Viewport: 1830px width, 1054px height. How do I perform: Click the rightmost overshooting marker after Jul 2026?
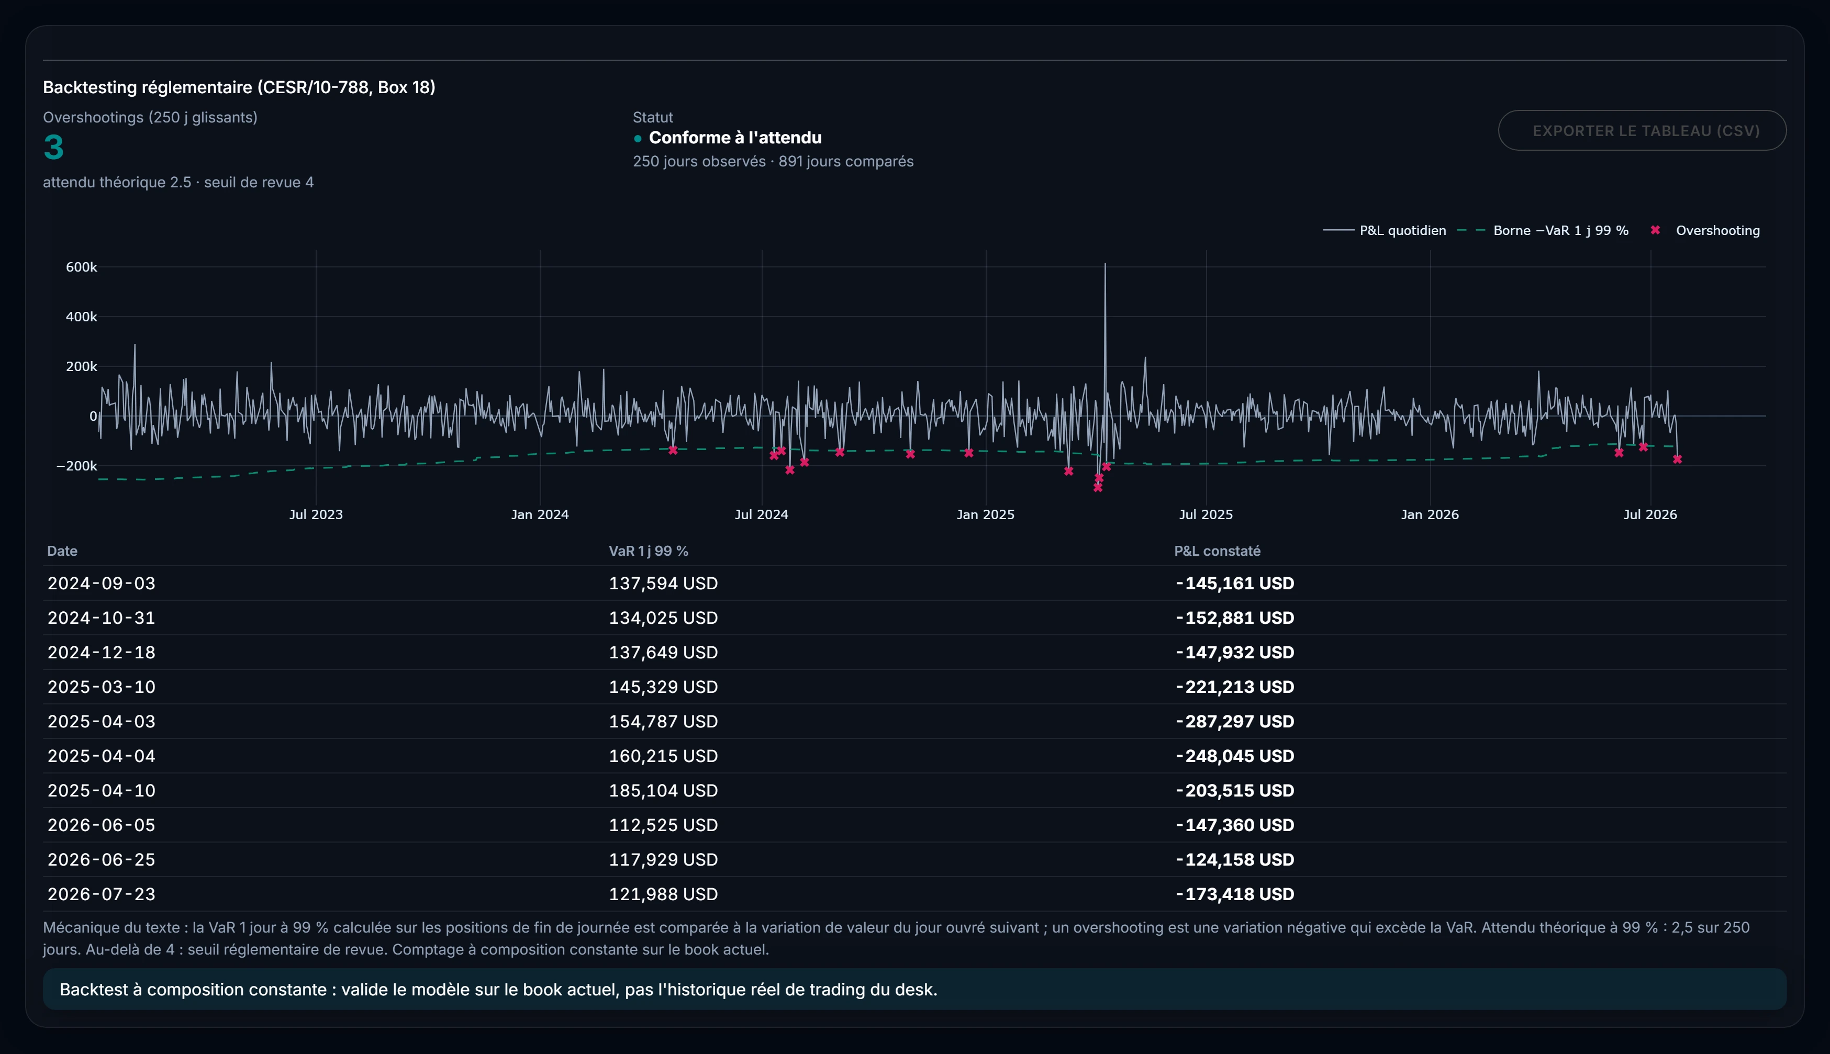click(1677, 459)
